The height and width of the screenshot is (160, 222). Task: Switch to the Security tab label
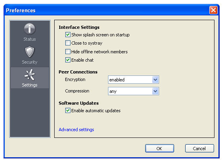pyautogui.click(x=30, y=62)
